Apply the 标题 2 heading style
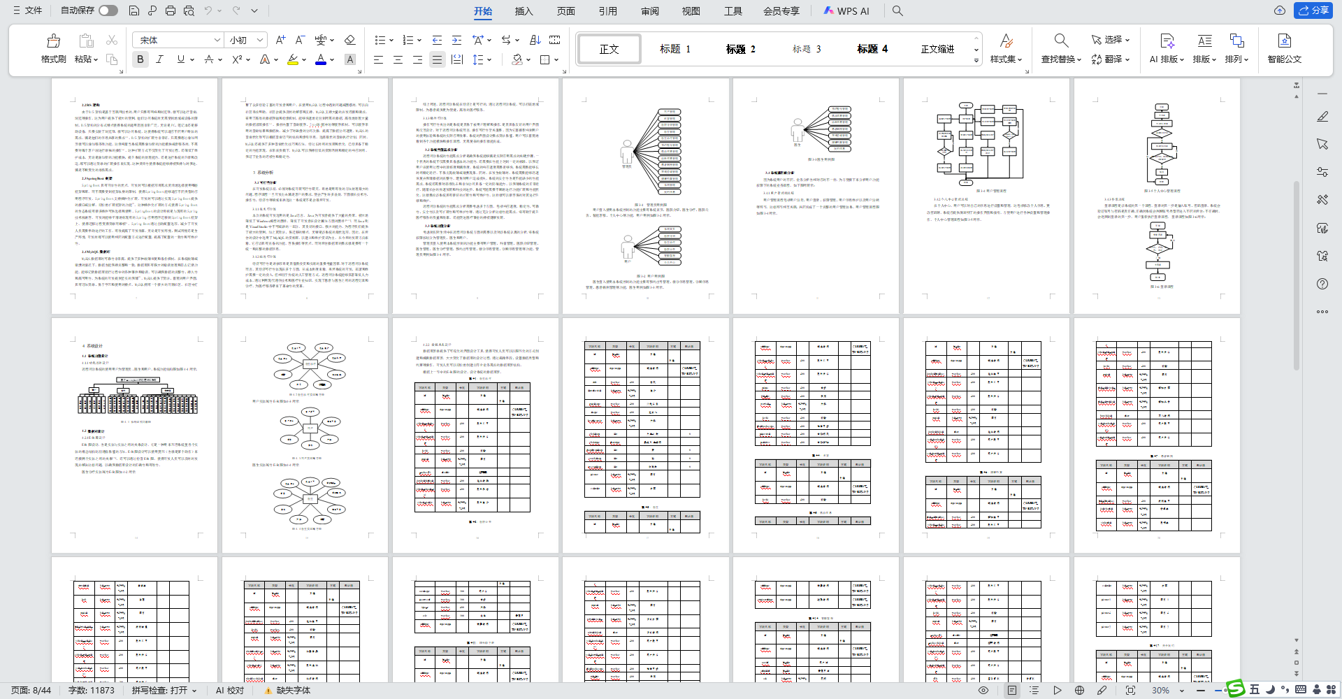The image size is (1342, 699). 740,49
